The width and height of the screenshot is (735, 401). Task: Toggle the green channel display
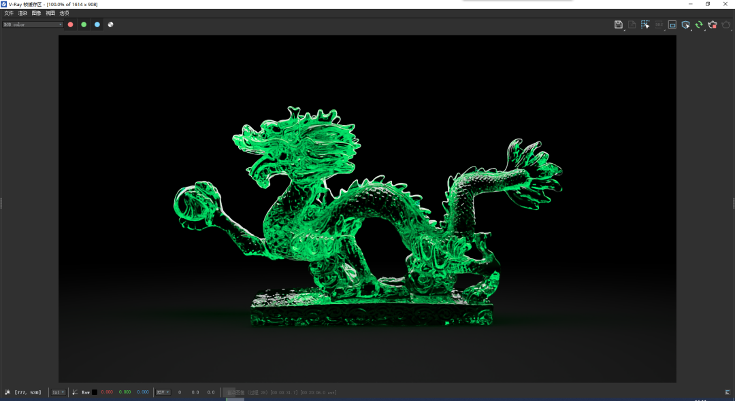83,24
